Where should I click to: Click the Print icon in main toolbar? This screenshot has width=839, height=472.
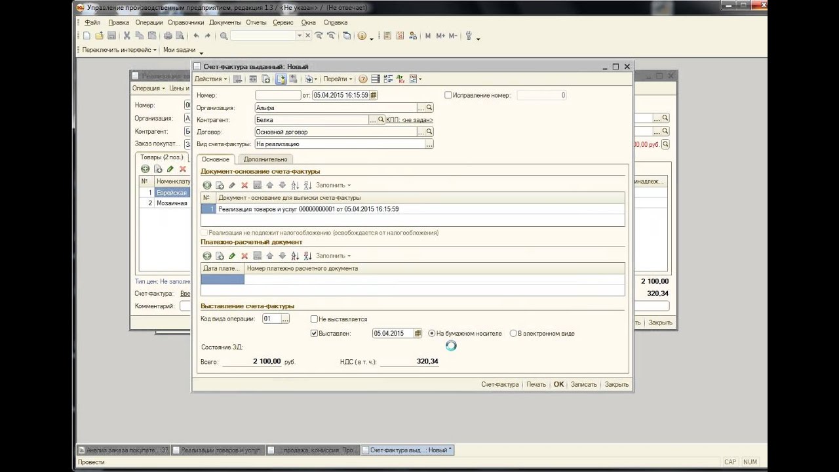click(168, 35)
